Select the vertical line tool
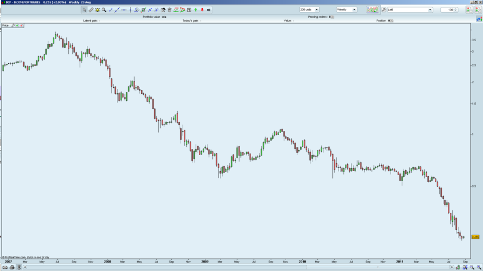The image size is (483, 271). [131, 10]
